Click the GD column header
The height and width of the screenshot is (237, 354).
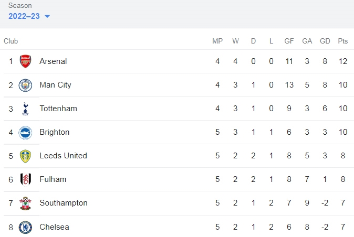pyautogui.click(x=325, y=41)
